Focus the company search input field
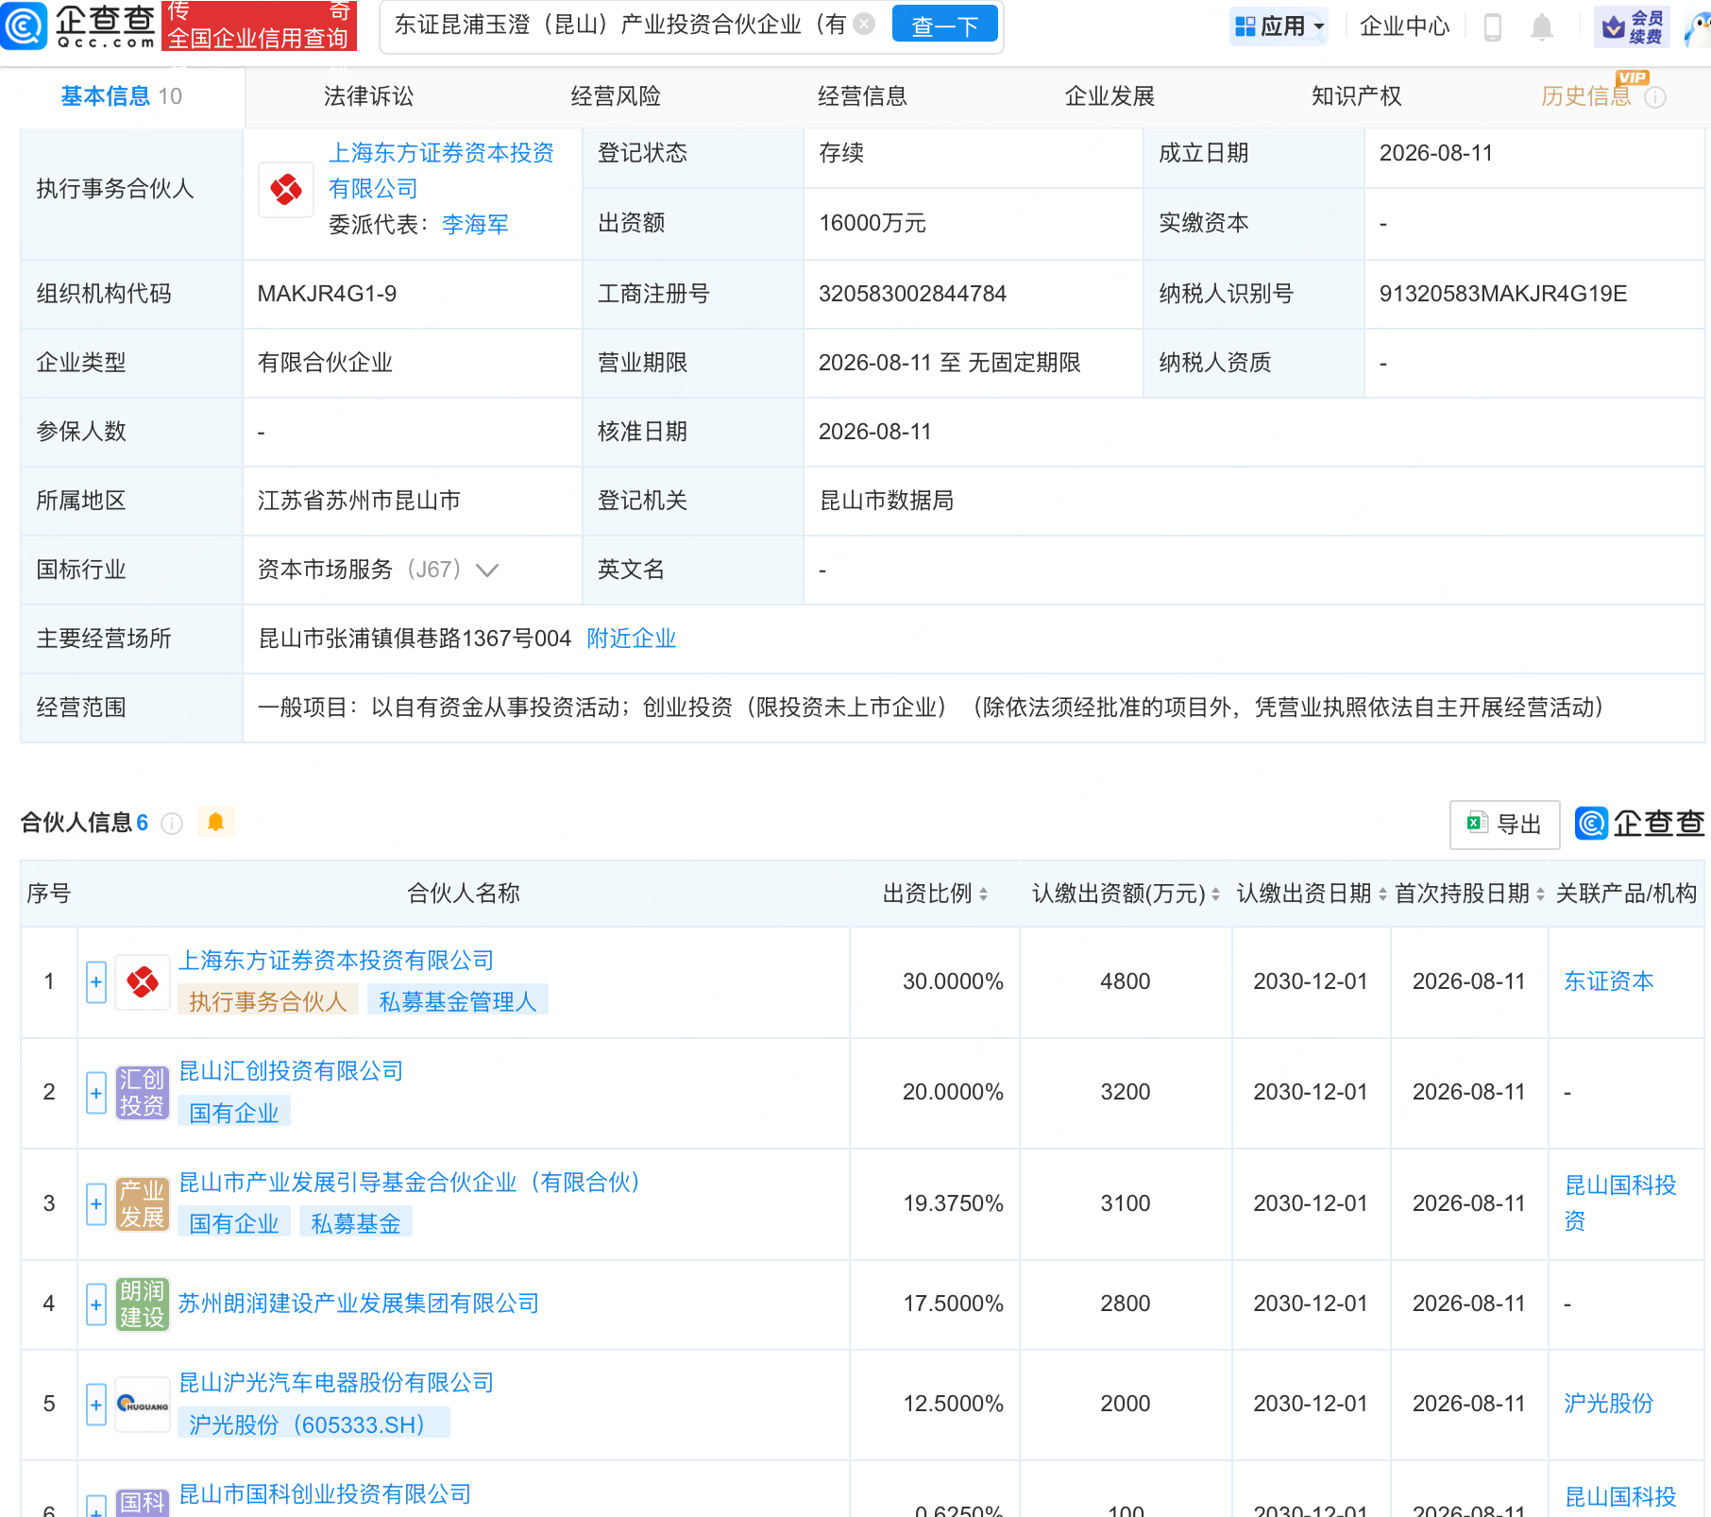 point(619,26)
